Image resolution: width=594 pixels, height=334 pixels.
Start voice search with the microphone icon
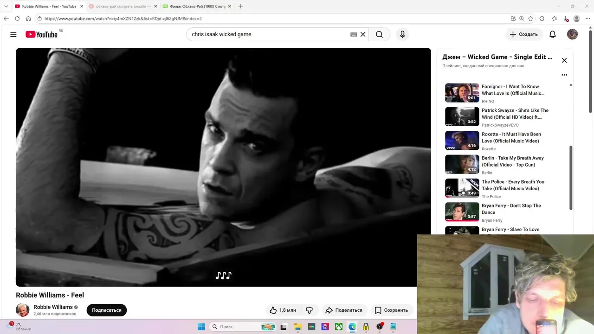pos(402,34)
